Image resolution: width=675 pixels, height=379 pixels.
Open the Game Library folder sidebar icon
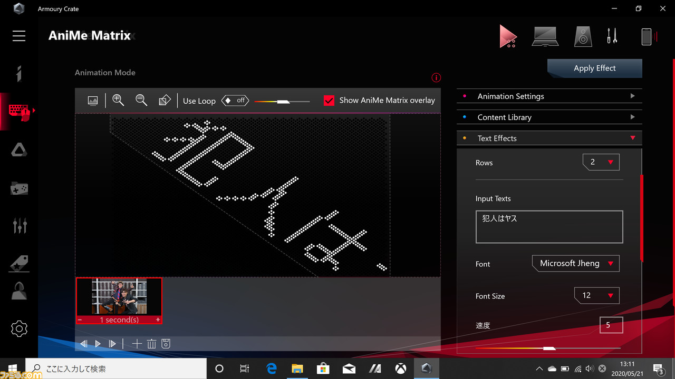click(x=19, y=188)
